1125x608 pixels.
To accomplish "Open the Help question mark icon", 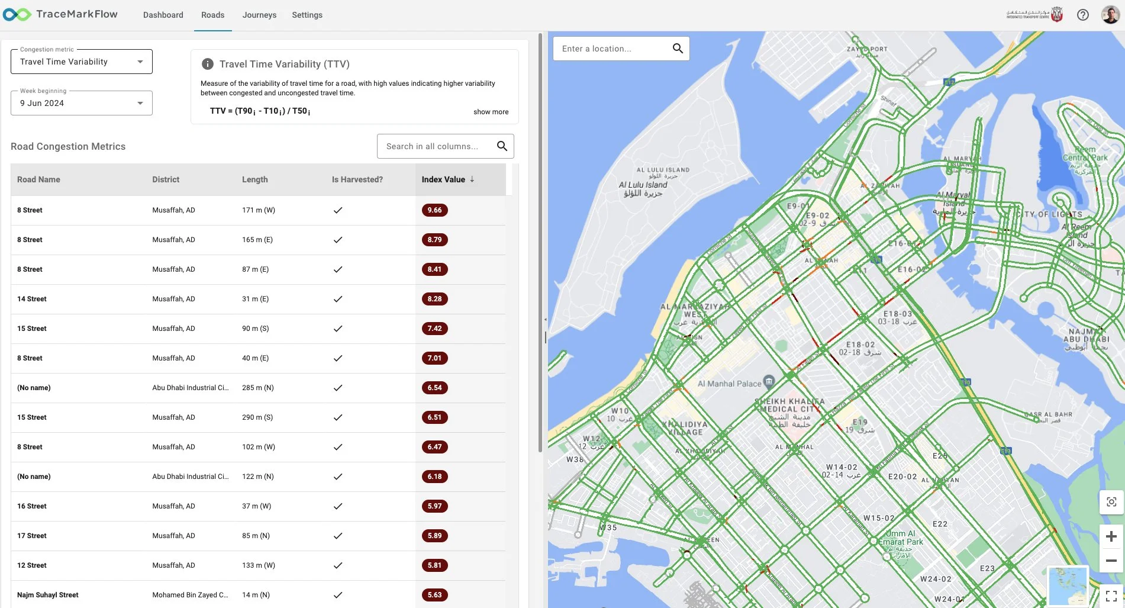I will (1083, 14).
